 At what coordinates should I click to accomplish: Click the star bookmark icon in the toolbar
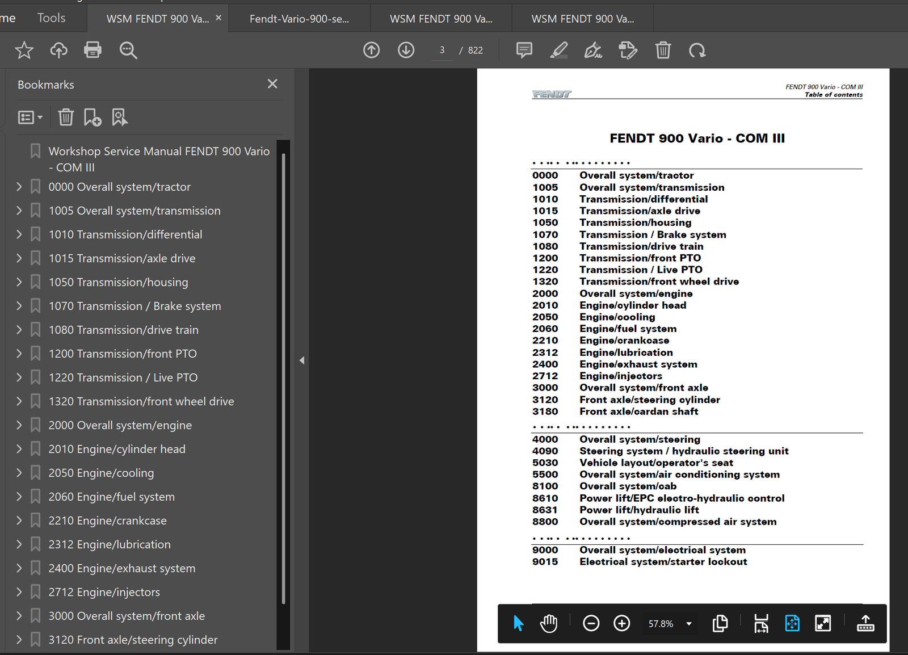coord(24,51)
